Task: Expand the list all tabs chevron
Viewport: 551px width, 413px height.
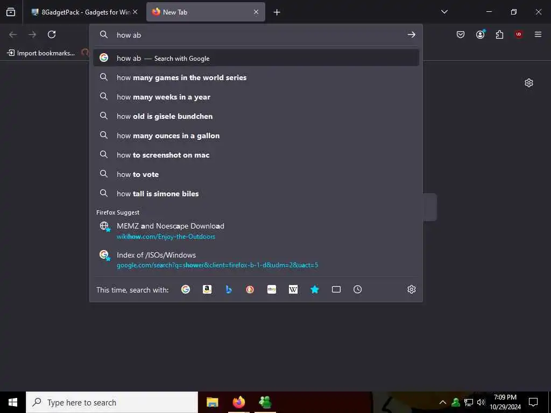Action: (444, 12)
